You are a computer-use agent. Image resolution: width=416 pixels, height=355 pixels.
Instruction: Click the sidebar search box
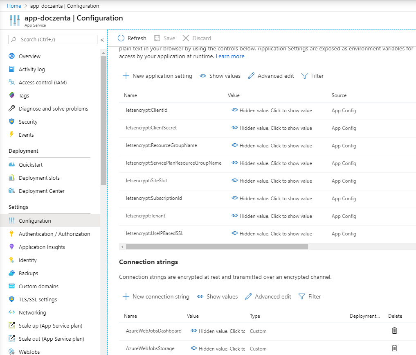(52, 39)
